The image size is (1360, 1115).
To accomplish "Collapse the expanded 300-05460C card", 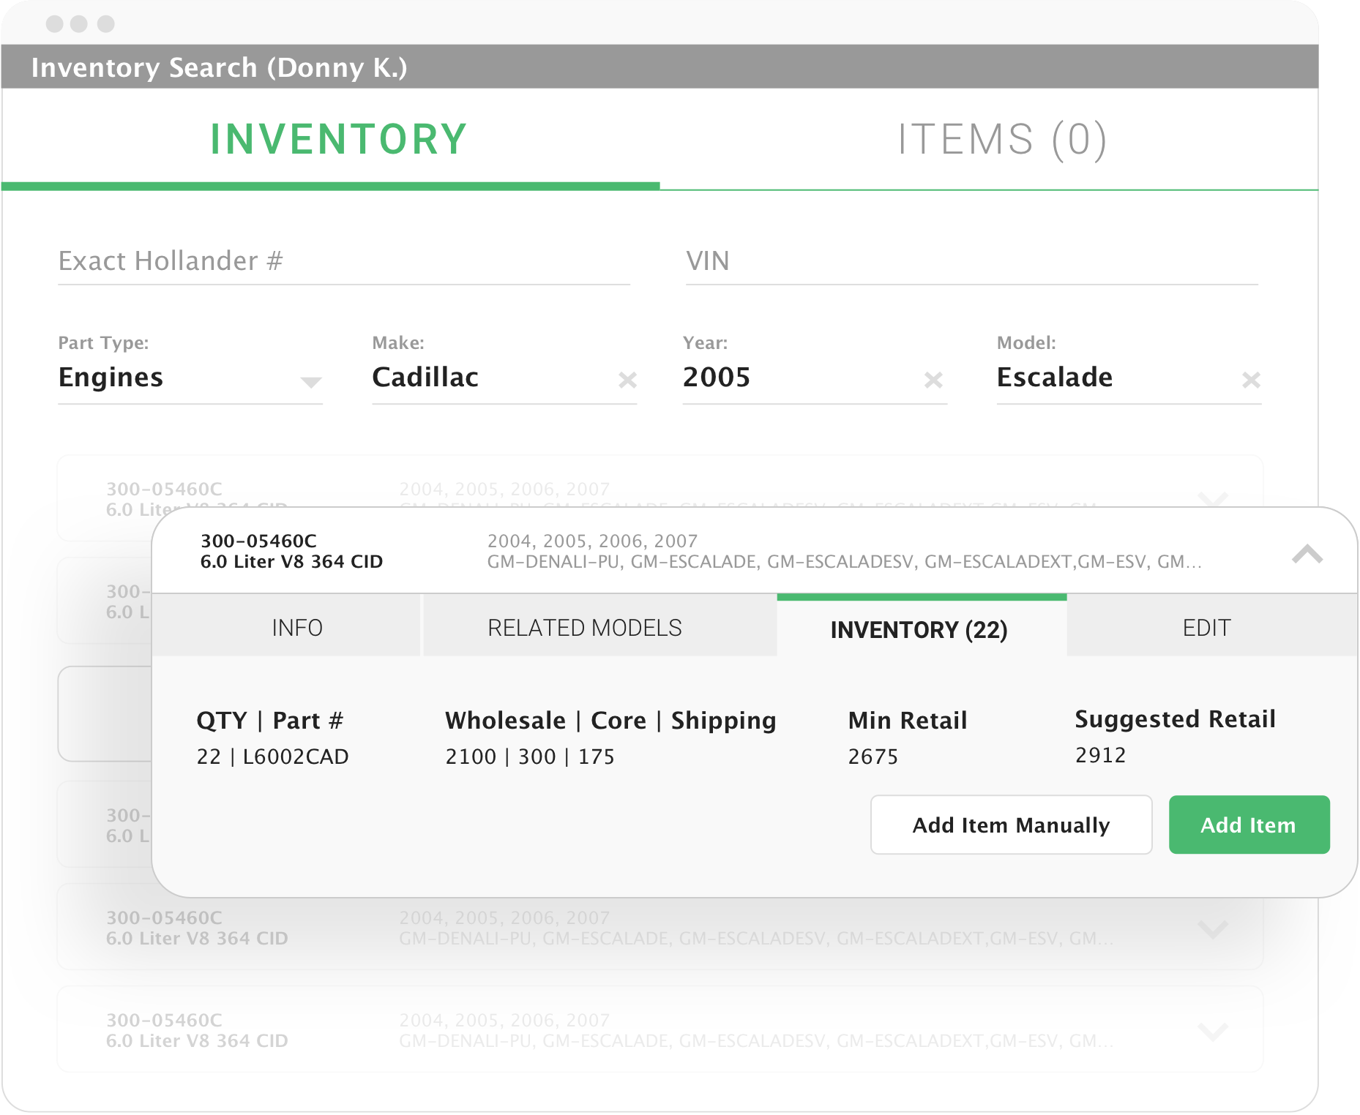I will 1307,554.
